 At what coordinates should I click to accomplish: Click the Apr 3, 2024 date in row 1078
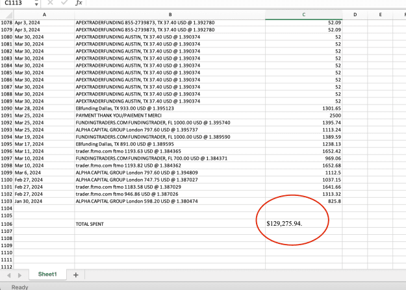(x=44, y=23)
